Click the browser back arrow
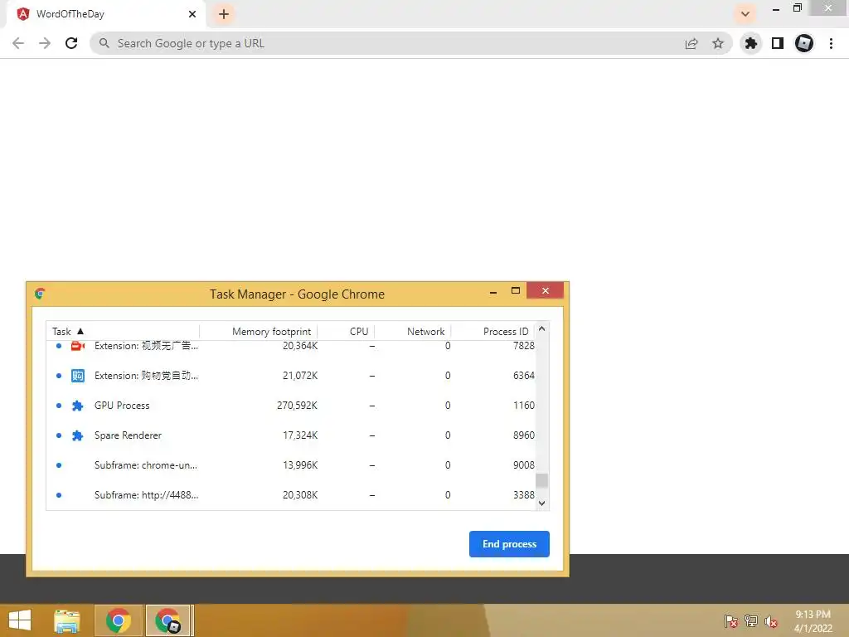Image resolution: width=849 pixels, height=637 pixels. pos(18,43)
